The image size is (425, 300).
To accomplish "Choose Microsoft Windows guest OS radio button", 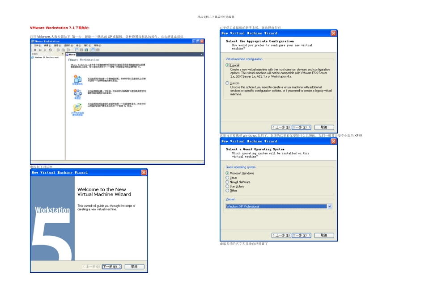I will (227, 173).
